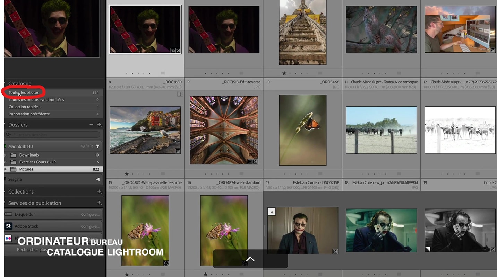The width and height of the screenshot is (497, 277).
Task: Click adjustments badge on the seaside village thumbnail
Action: [178, 151]
